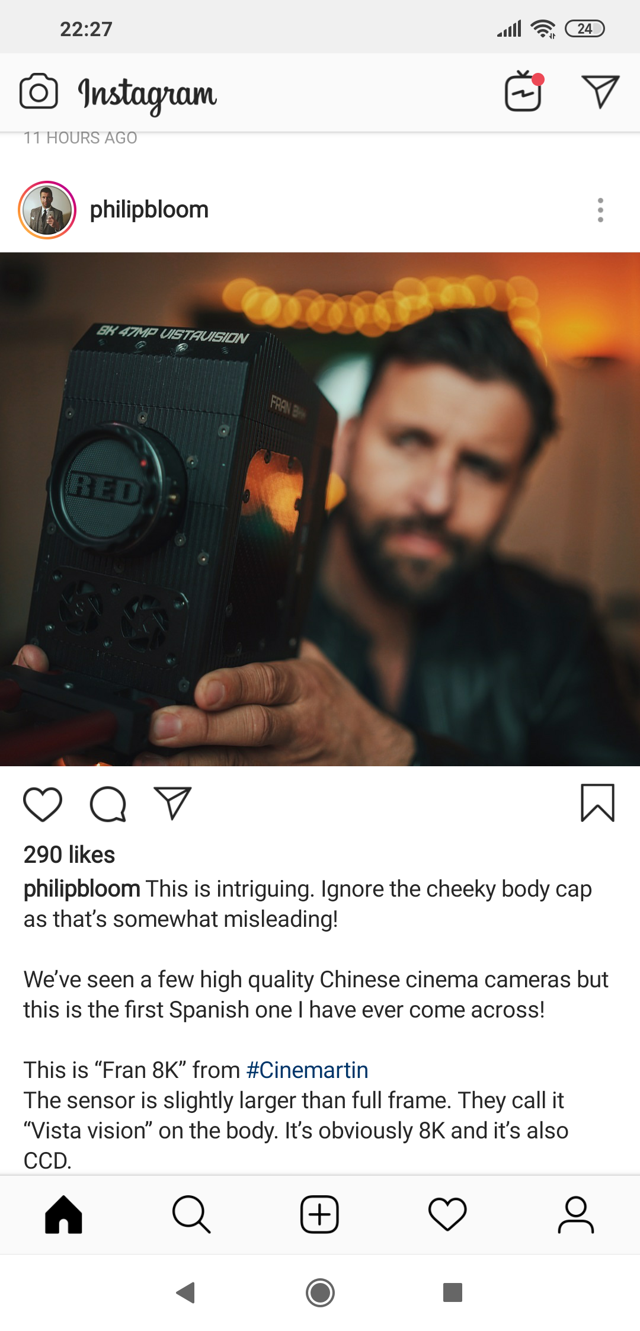Open the IGTV icon with red dot
Image resolution: width=640 pixels, height=1331 pixels.
point(524,91)
